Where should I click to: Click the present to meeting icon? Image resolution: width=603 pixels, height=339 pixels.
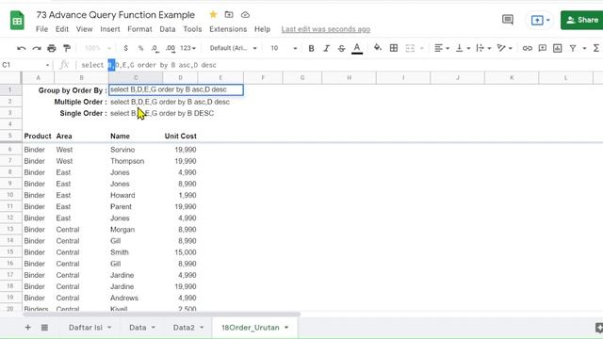pos(537,20)
